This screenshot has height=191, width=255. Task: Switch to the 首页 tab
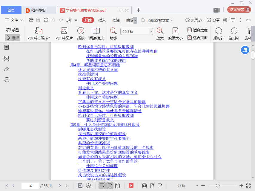11,10
